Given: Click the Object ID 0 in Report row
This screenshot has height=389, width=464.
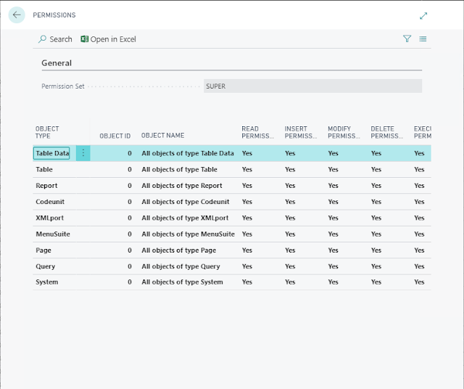Looking at the screenshot, I should click(130, 186).
